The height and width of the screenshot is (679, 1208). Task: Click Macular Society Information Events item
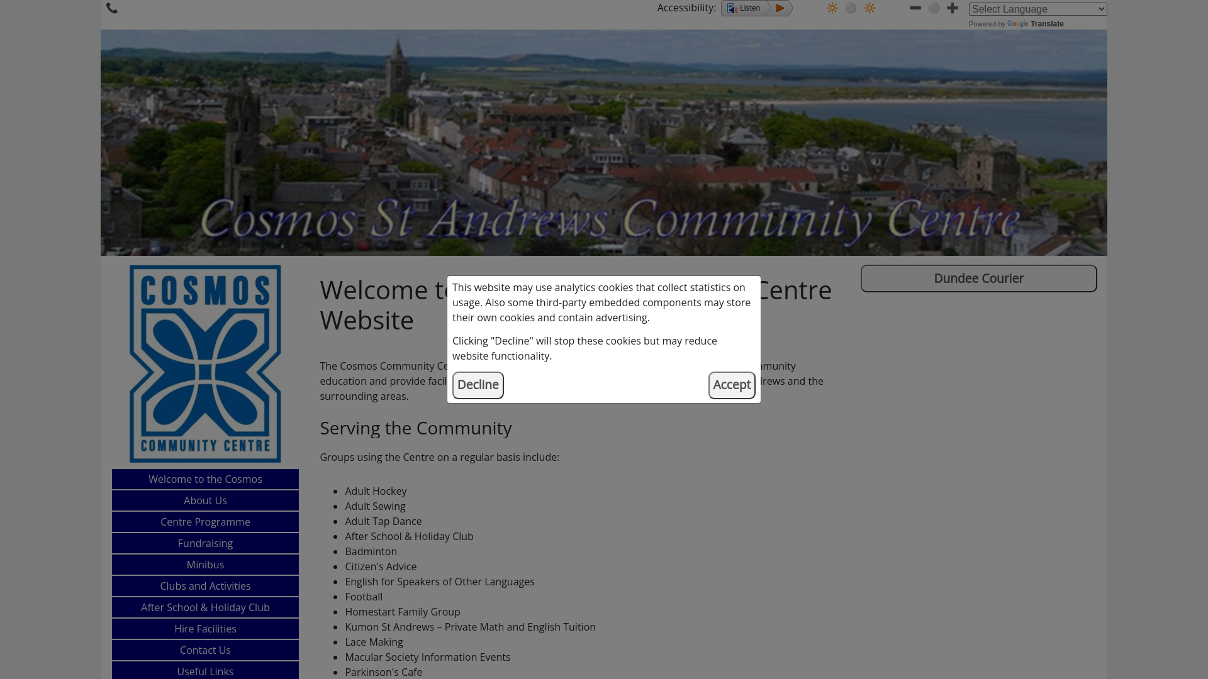point(428,657)
